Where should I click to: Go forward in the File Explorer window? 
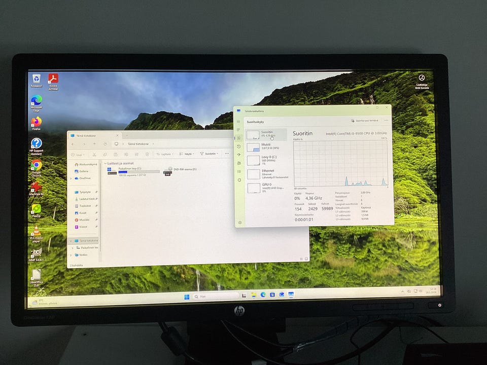pyautogui.click(x=84, y=144)
